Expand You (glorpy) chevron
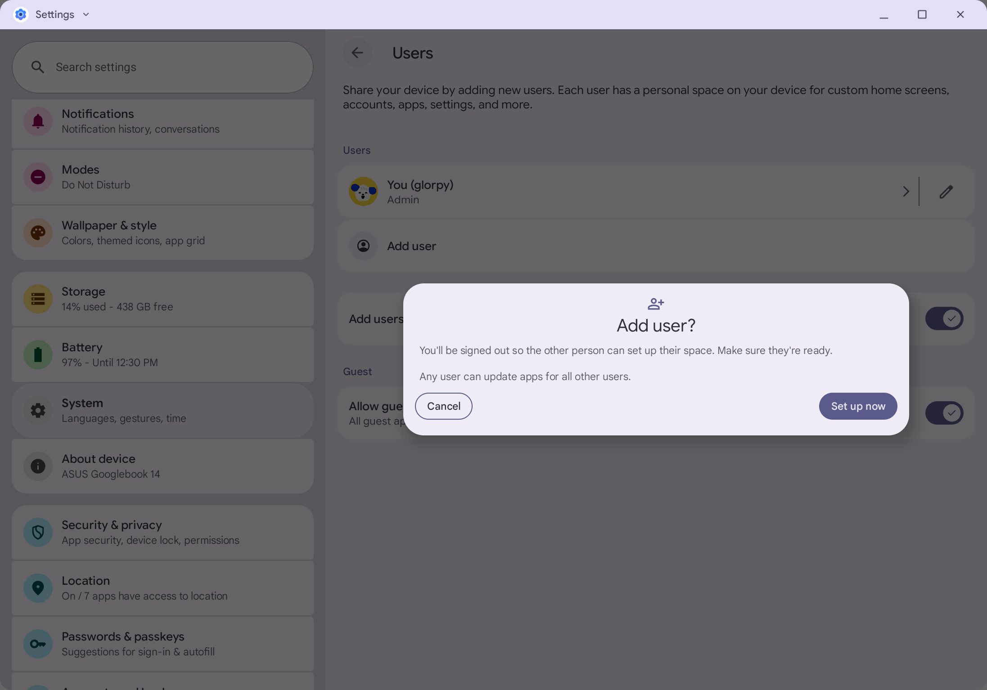987x690 pixels. 906,192
